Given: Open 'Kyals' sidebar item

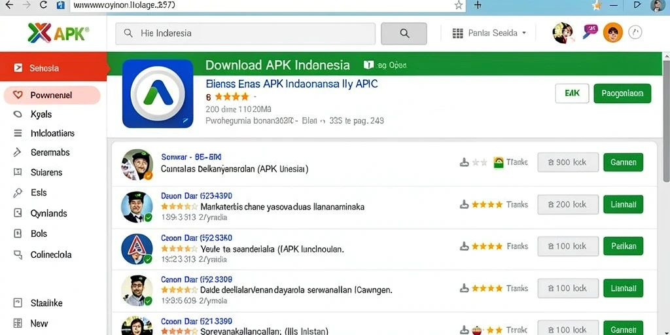Looking at the screenshot, I should (x=41, y=115).
